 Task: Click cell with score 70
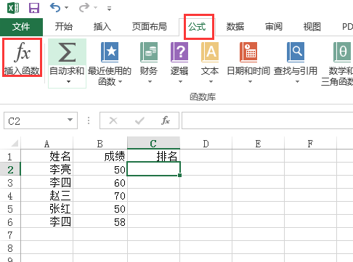pyautogui.click(x=100, y=195)
